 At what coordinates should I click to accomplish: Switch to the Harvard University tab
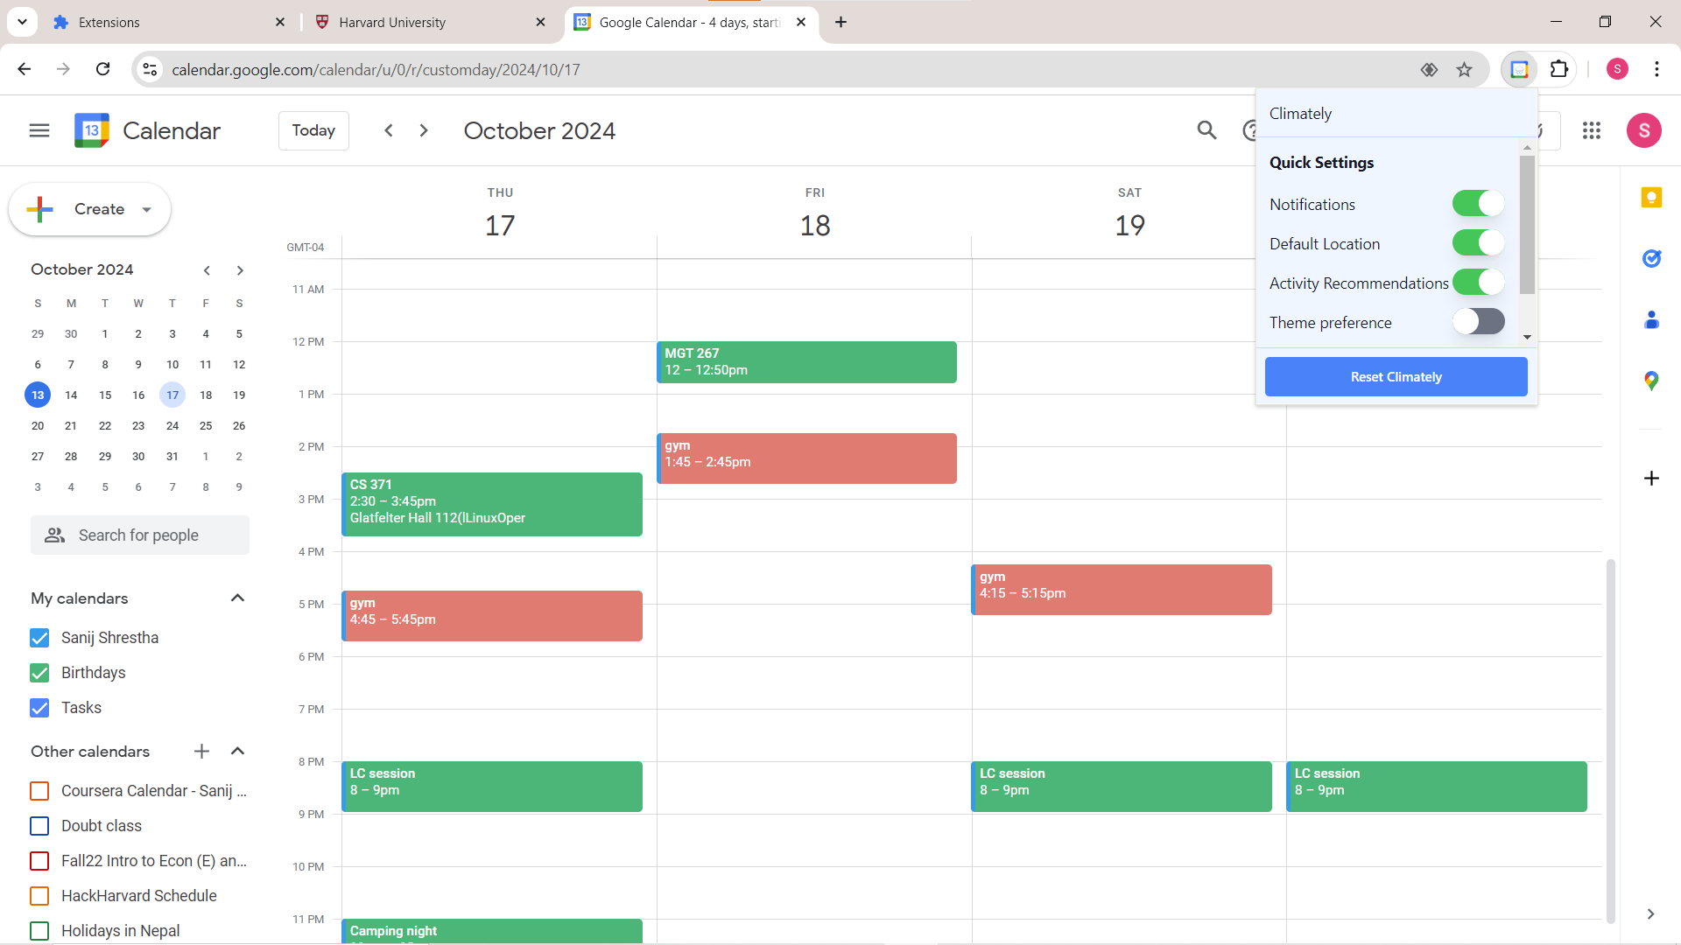click(391, 22)
